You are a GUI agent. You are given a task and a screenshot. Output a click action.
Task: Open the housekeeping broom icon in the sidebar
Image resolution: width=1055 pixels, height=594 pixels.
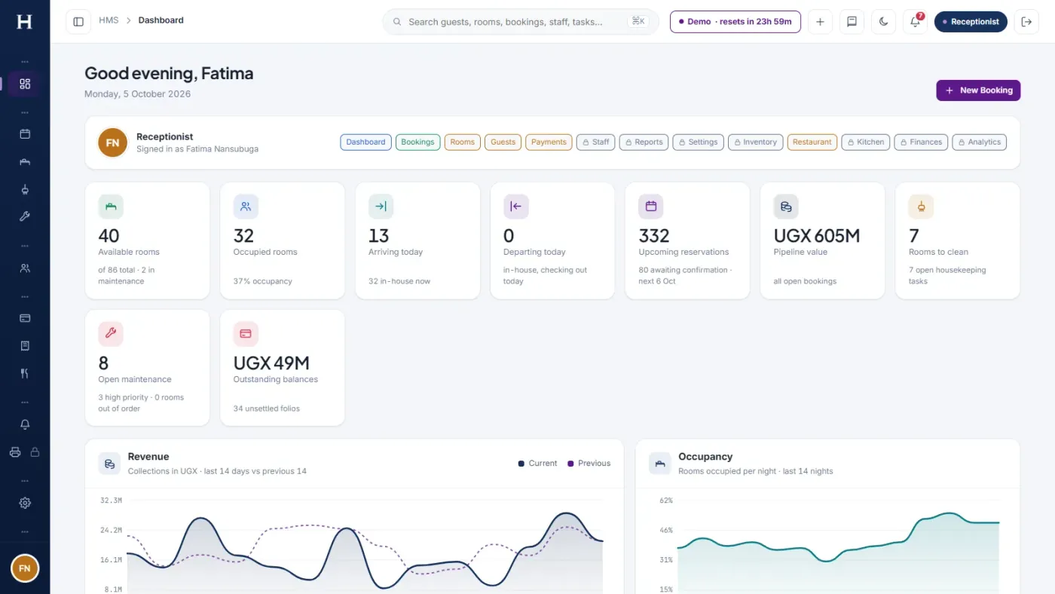(25, 189)
